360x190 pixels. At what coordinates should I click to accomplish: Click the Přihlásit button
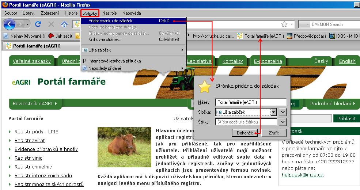pyautogui.click(x=346, y=118)
